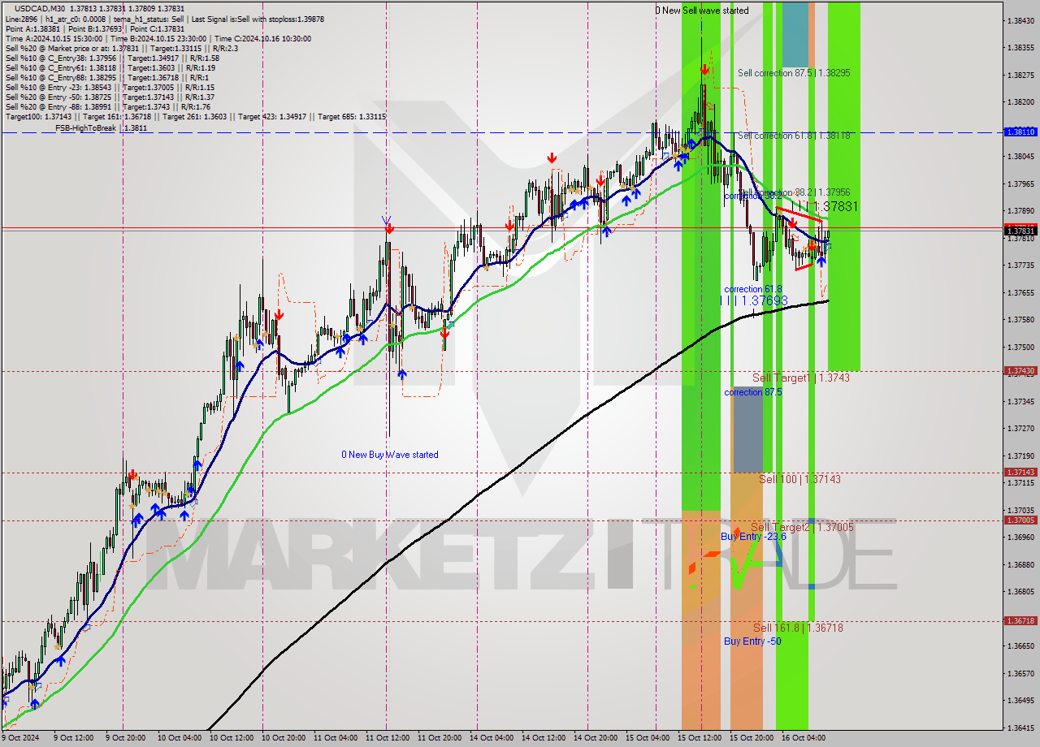Select '9 Oct 2024' on time axis

point(21,738)
